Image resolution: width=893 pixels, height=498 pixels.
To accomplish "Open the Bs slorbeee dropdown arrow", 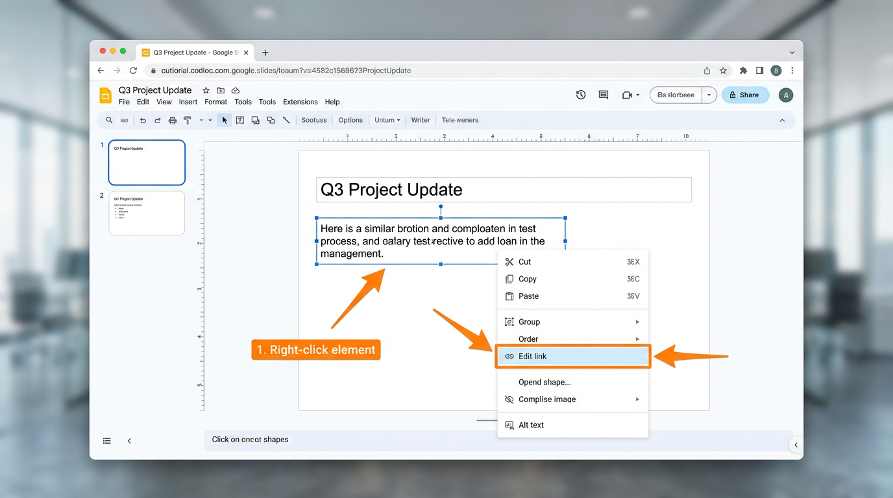I will (x=709, y=95).
